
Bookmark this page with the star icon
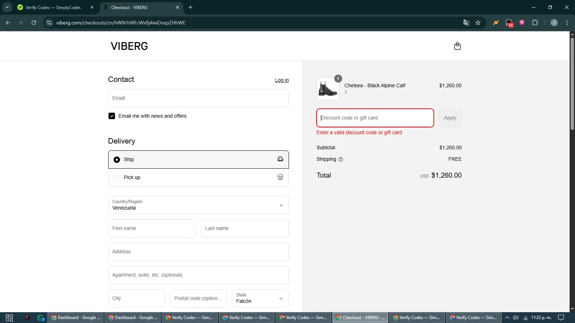478,23
